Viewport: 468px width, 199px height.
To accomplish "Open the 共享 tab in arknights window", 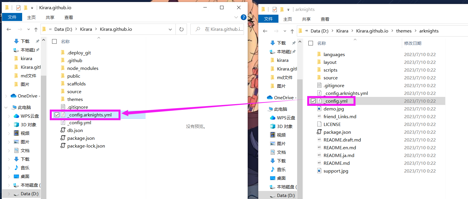I will [306, 19].
